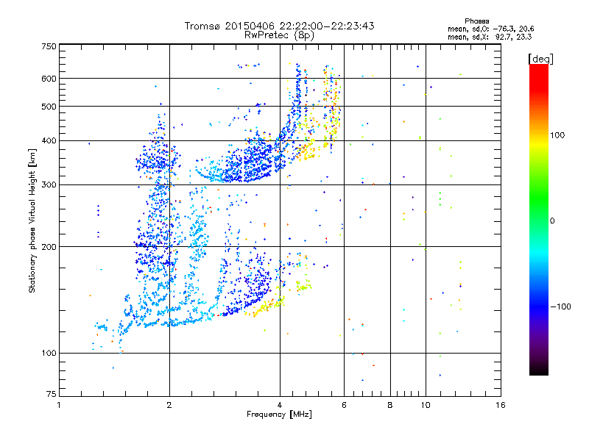Click the colorbar tick label '0'

[551, 220]
